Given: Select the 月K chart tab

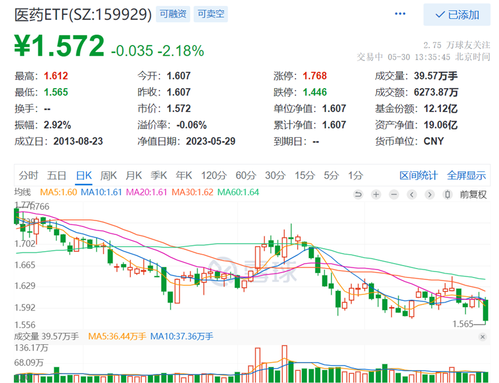Looking at the screenshot, I should (x=134, y=175).
